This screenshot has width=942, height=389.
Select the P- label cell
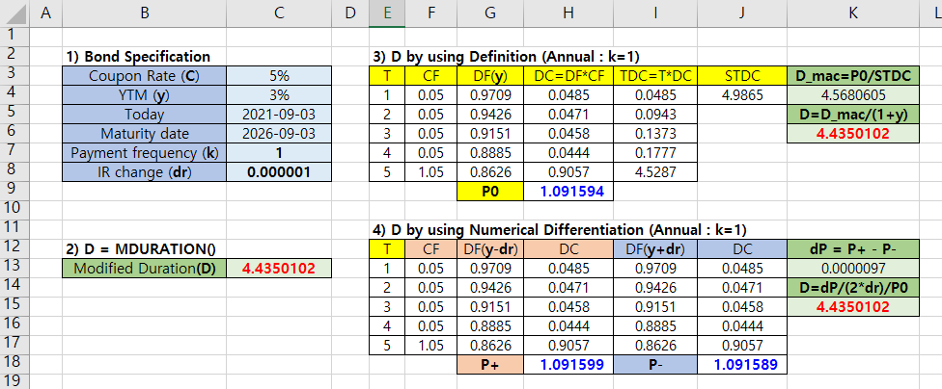coord(655,363)
